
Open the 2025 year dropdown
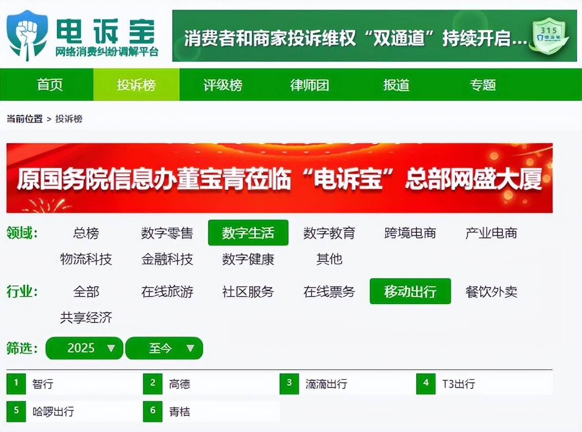click(x=84, y=348)
